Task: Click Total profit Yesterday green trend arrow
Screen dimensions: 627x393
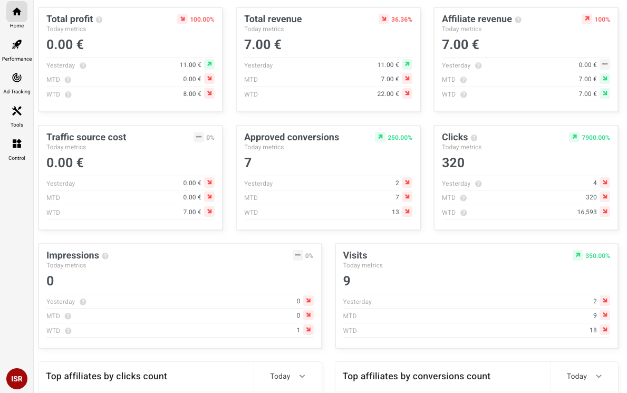Action: click(x=209, y=64)
